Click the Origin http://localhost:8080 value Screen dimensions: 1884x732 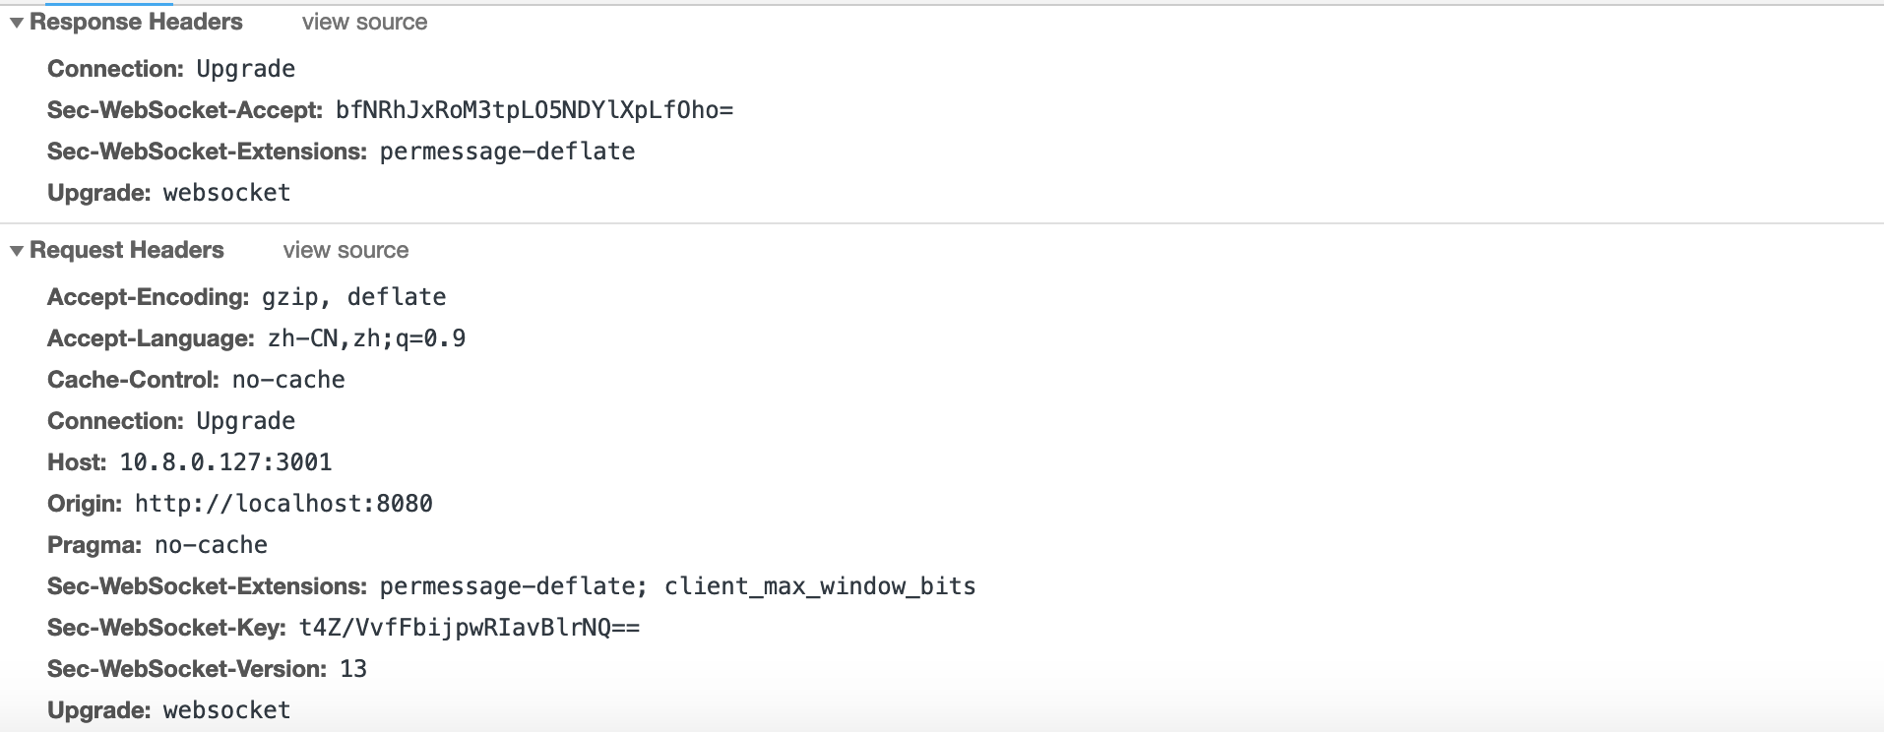pyautogui.click(x=283, y=504)
